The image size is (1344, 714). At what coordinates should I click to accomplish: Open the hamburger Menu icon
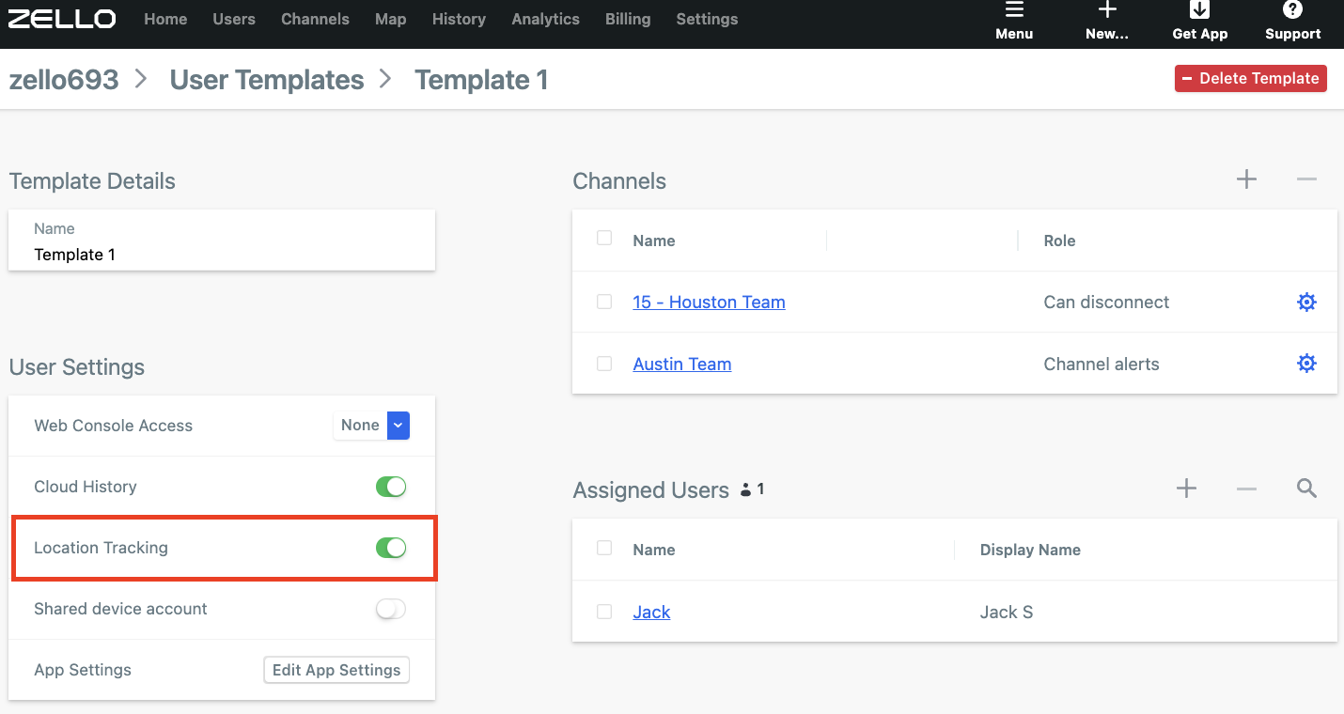point(1014,10)
